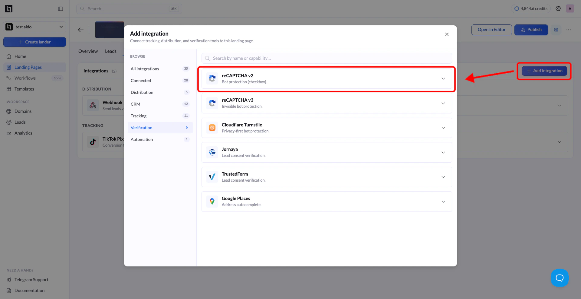
Task: Expand the TrustedForm integration row
Action: 443,177
